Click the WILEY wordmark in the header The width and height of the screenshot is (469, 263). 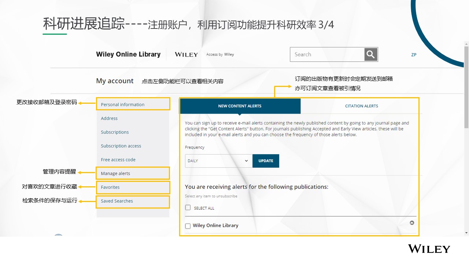click(186, 54)
